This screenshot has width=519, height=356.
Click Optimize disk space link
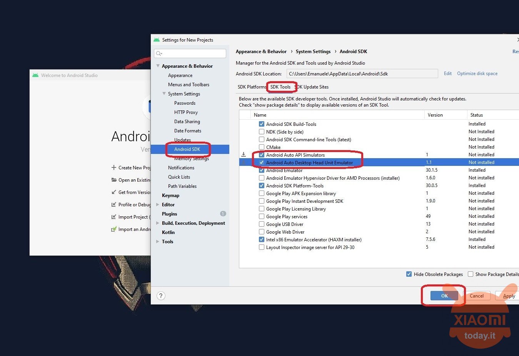tap(477, 74)
